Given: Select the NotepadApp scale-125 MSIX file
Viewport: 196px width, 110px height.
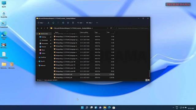Looking at the screenshot, I should coord(84,65).
